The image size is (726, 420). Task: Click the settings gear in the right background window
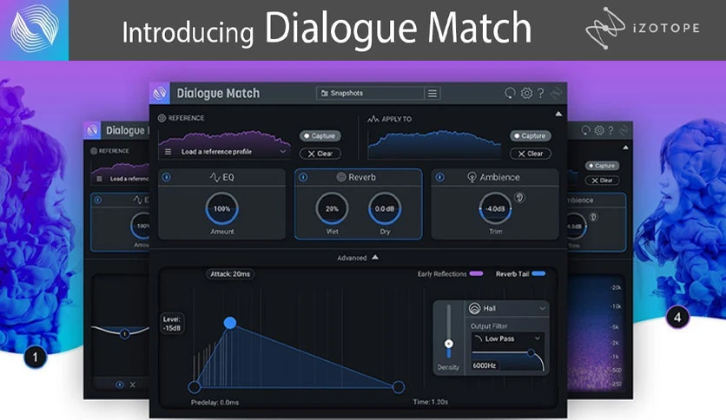coord(599,130)
